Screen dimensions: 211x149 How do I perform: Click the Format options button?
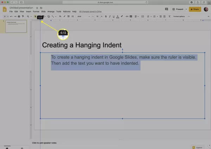click(179, 17)
